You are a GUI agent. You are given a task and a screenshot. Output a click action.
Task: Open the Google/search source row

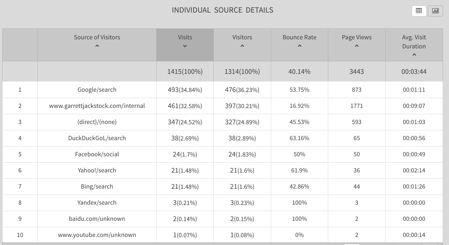[97, 90]
